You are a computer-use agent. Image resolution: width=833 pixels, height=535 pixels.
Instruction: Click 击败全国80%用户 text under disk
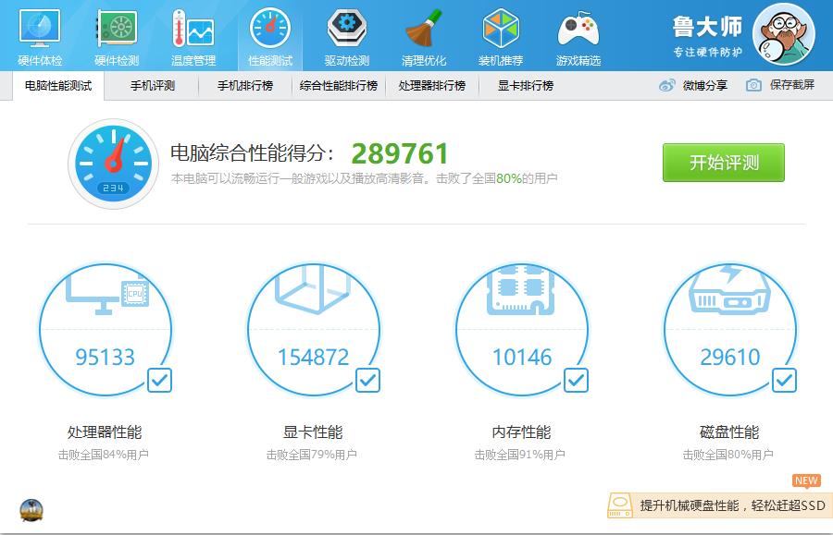pyautogui.click(x=727, y=455)
